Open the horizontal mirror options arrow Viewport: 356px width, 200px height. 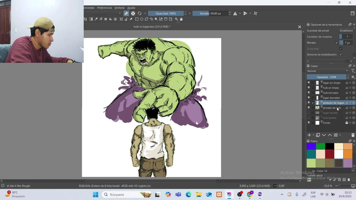pos(240,13)
